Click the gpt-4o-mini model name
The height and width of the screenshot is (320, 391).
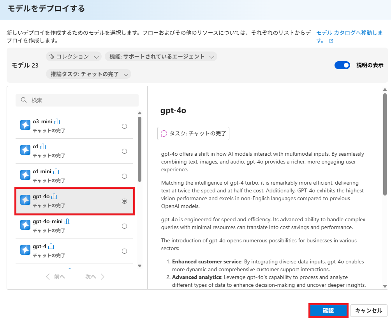click(x=48, y=221)
